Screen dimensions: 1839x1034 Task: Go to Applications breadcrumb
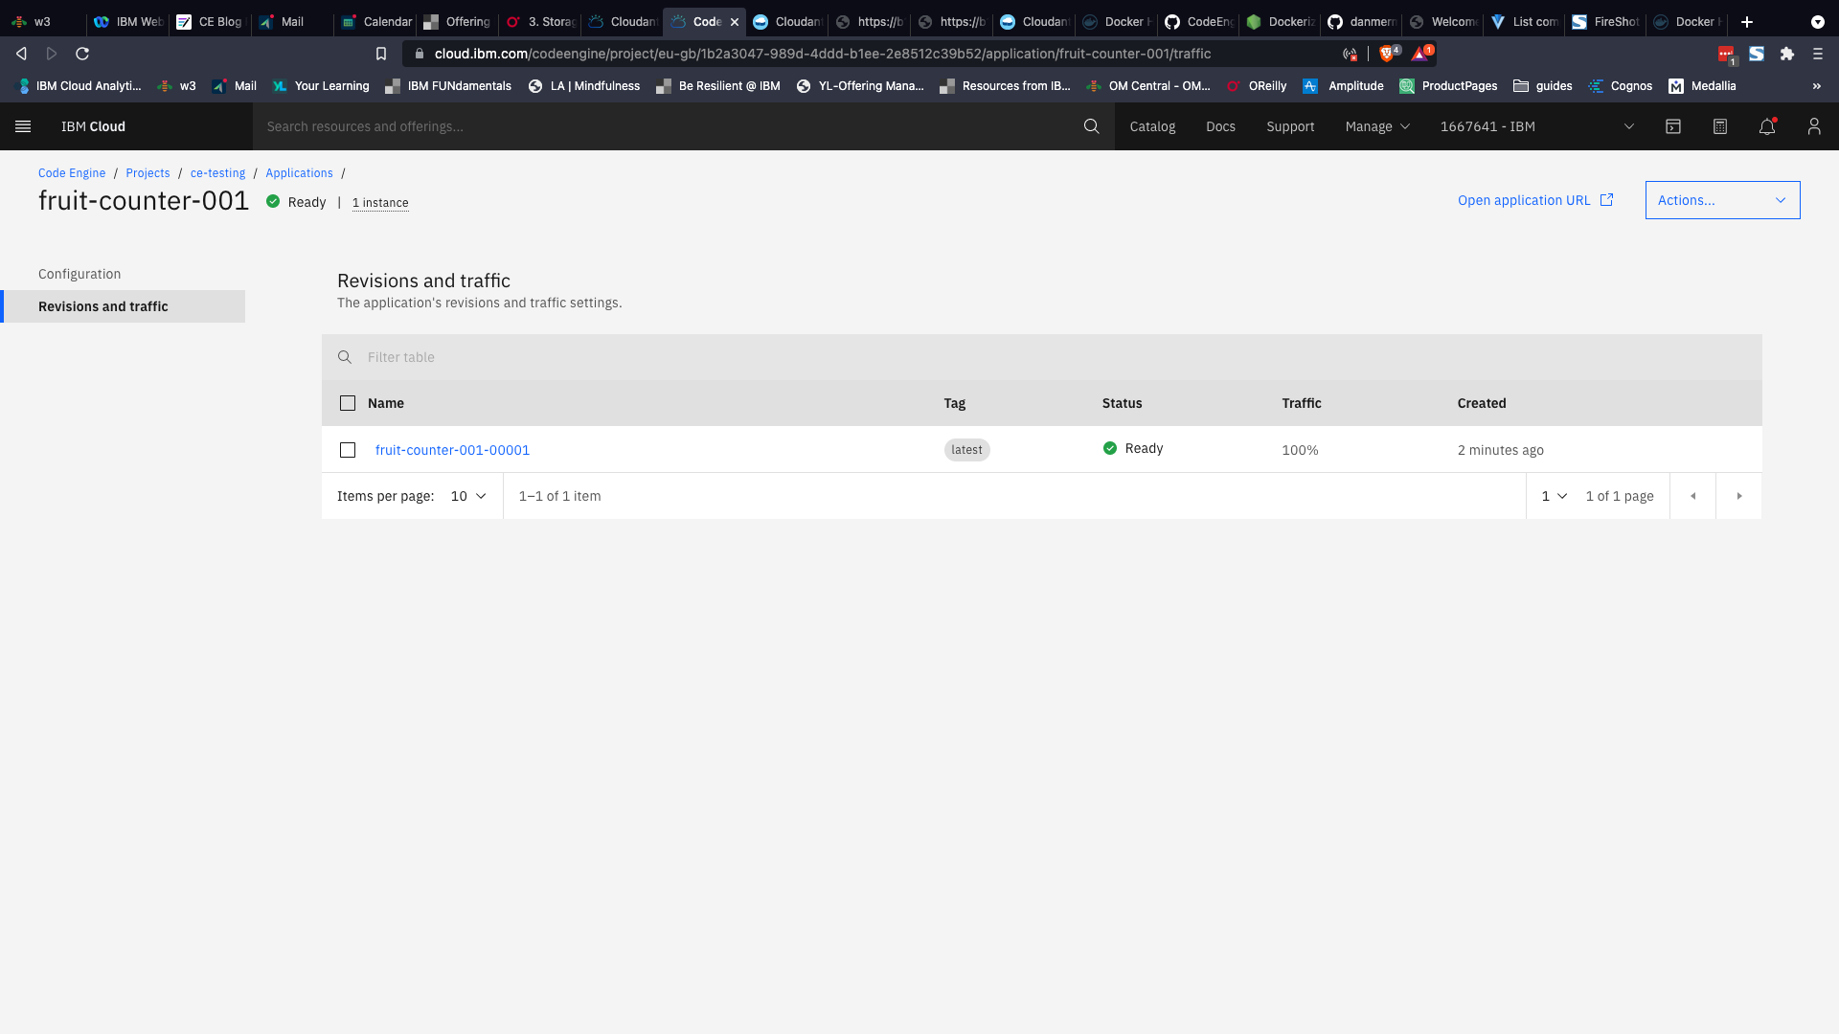pyautogui.click(x=299, y=173)
